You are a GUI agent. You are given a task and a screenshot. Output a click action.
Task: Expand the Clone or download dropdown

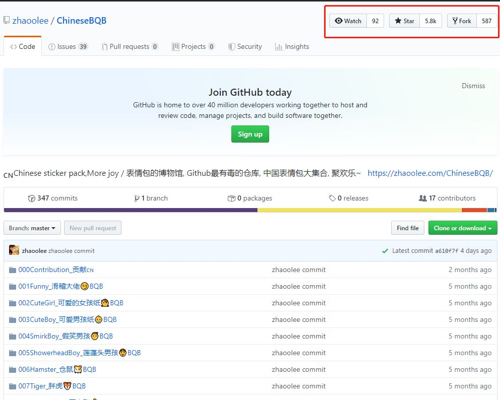click(463, 228)
